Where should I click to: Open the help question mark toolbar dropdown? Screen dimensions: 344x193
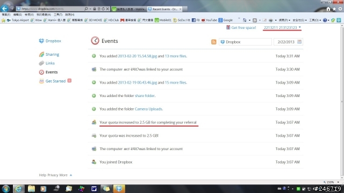tap(326, 20)
